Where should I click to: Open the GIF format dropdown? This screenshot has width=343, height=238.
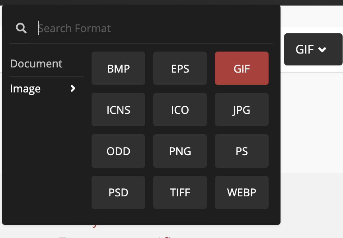313,50
